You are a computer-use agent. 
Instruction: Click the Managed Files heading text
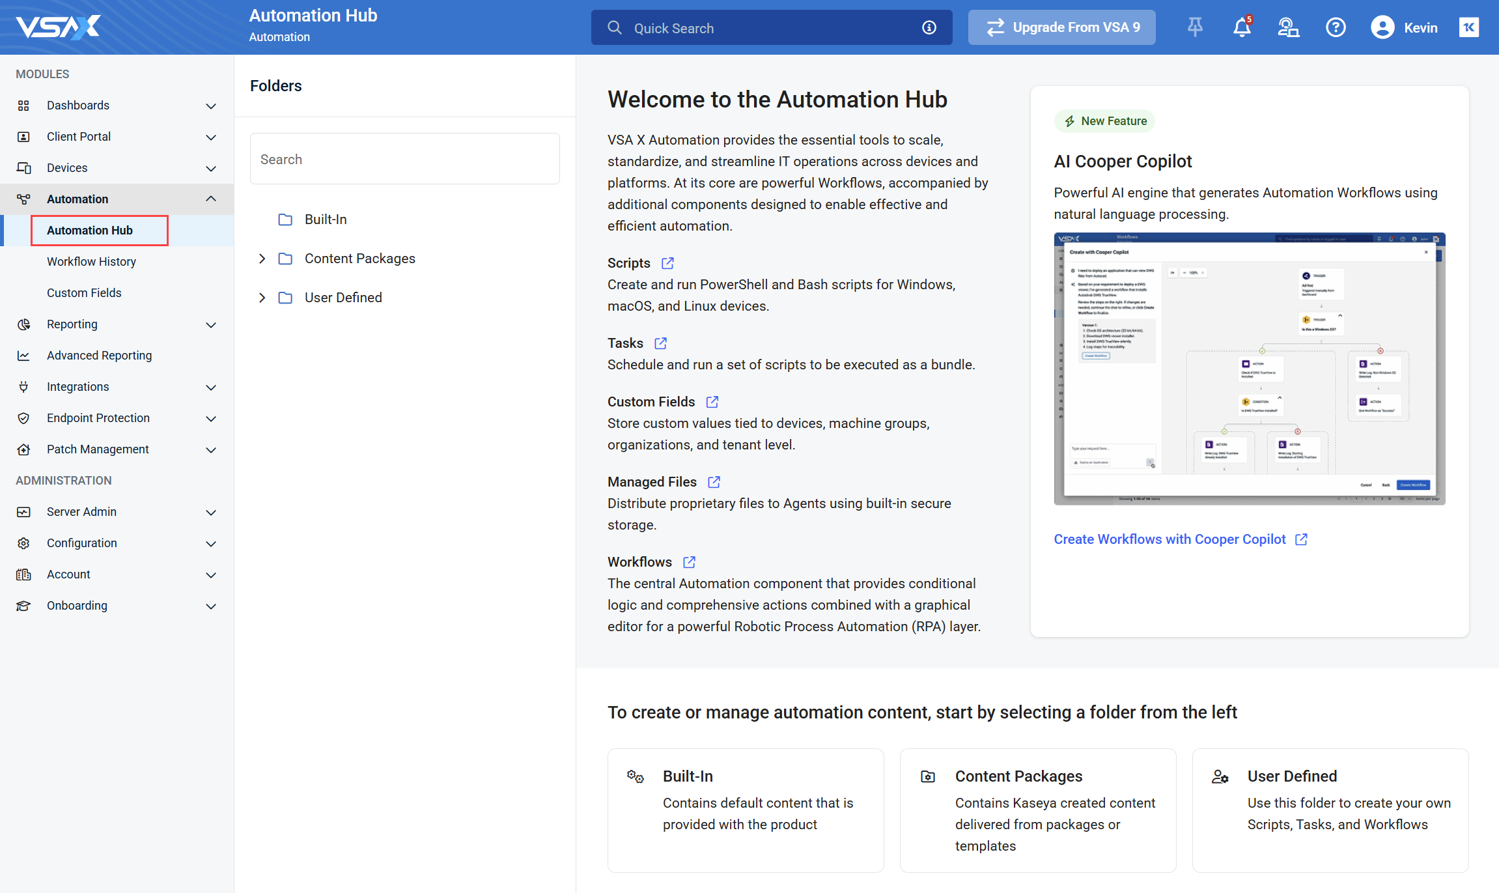(x=652, y=482)
